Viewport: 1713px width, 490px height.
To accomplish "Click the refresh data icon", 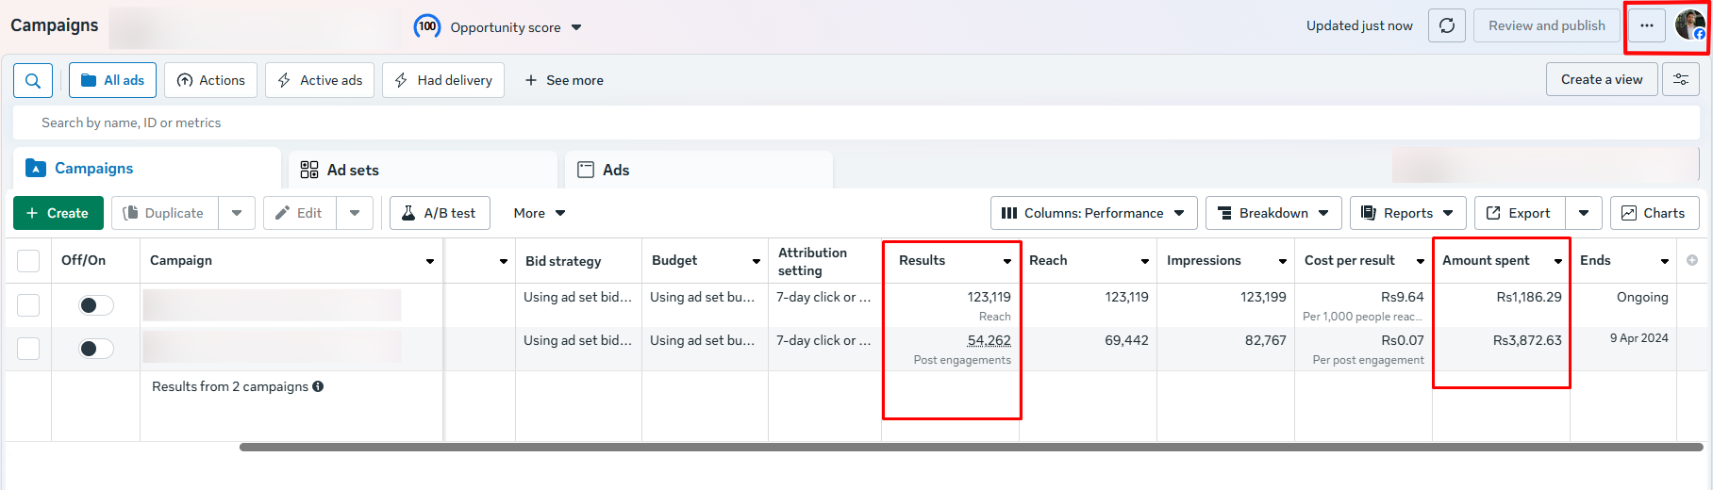I will click(x=1446, y=26).
